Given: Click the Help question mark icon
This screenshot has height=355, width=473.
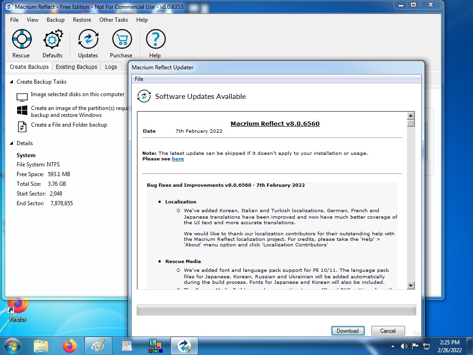Looking at the screenshot, I should [156, 39].
